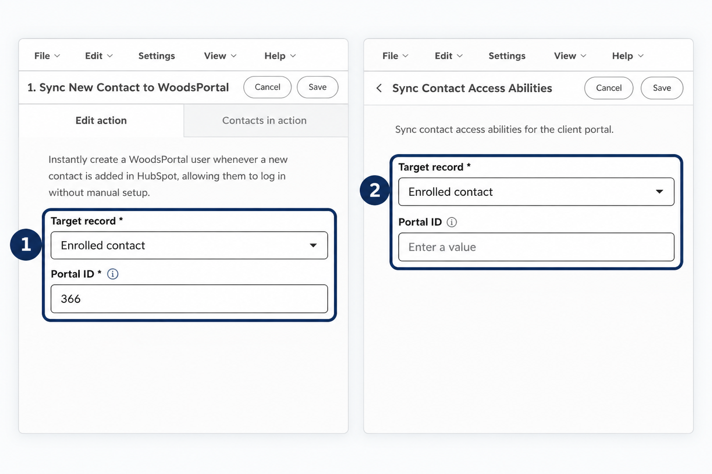The image size is (712, 474).
Task: Cancel the Sync New Contact to WoodsPortal action
Action: tap(267, 87)
